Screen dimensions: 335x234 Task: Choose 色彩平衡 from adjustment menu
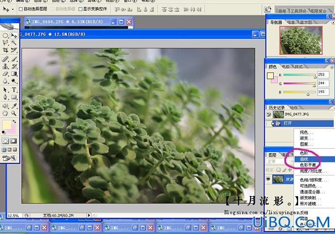click(315, 165)
